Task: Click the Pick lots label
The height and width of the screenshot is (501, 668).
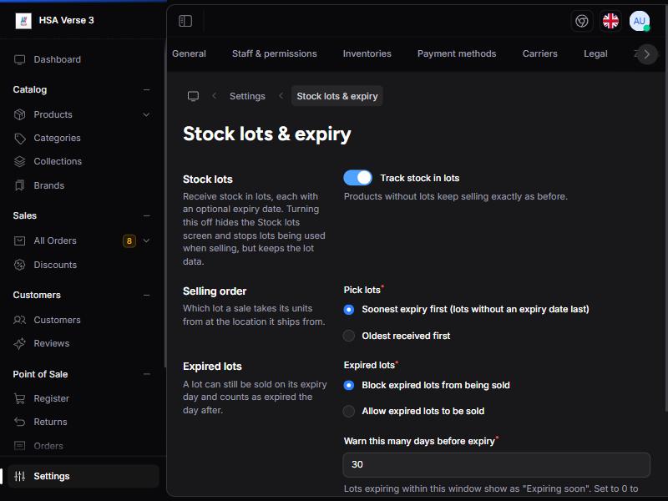Action: [x=362, y=290]
